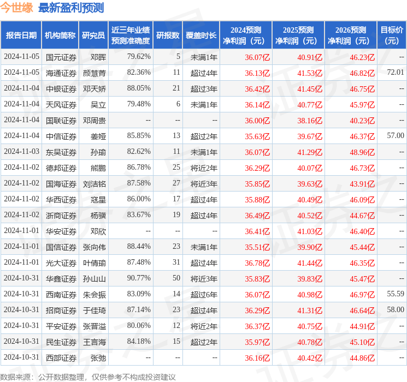Click researcher name 吴立

tap(98, 105)
